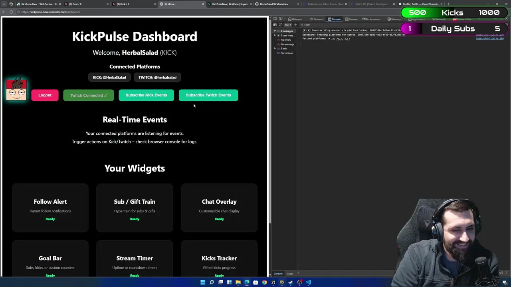Click the bottom index source link in console
Viewport: 511px width, 287px height.
489,39
